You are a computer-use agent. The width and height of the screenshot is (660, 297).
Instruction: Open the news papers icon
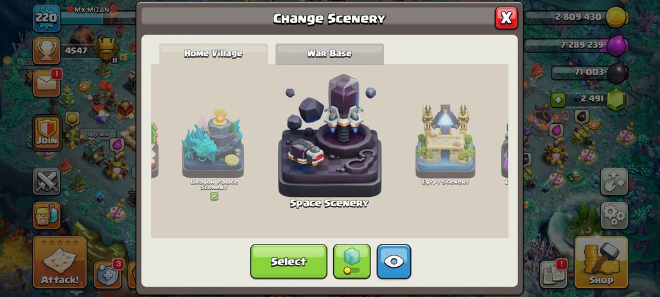point(553,275)
